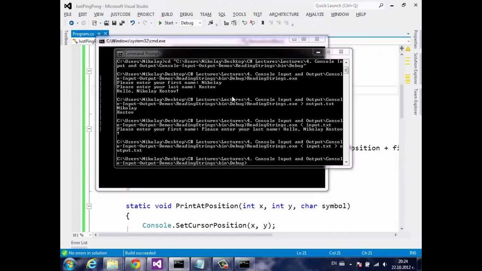Save the current file with the Save icon
This screenshot has width=482, height=271.
114,23
